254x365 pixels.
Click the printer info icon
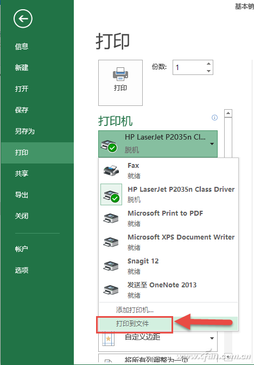point(214,117)
